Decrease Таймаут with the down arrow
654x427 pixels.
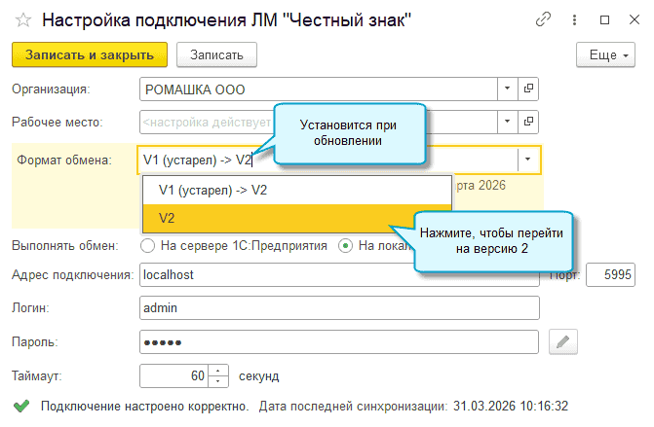(218, 381)
